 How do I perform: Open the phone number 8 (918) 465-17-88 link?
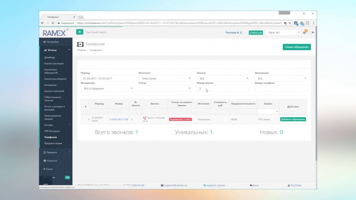pyautogui.click(x=119, y=119)
